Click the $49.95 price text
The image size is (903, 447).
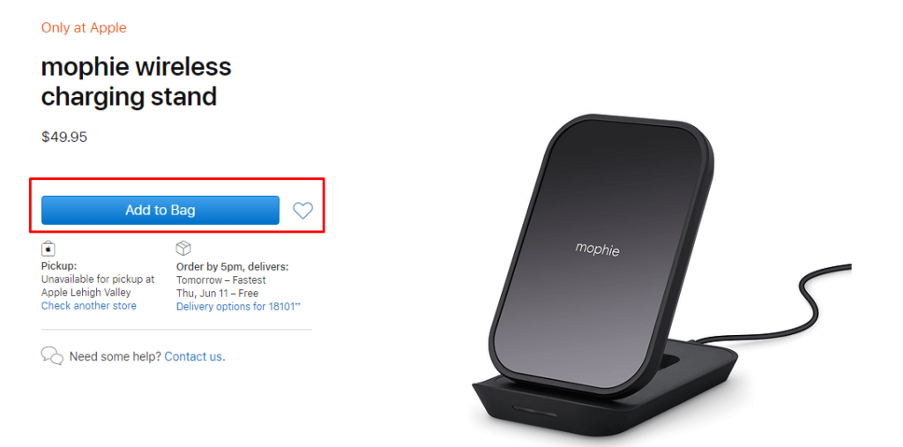64,137
